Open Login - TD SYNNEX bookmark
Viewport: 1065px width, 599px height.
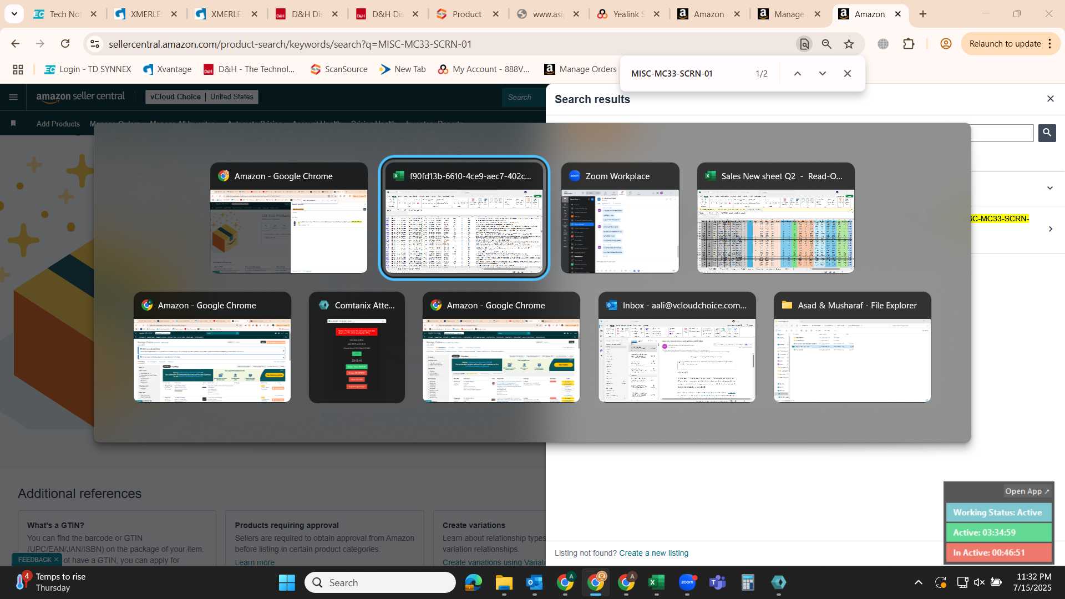(88, 69)
